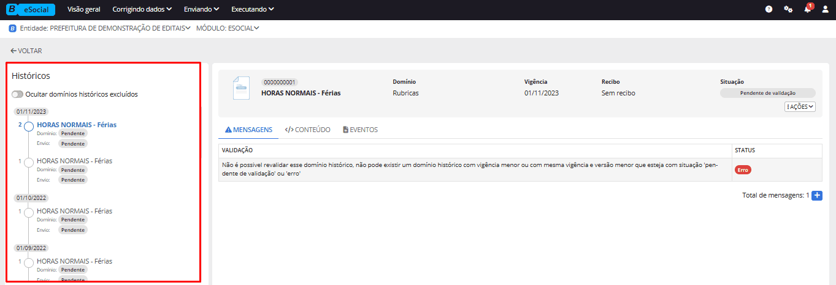836x285 pixels.
Task: Open the Executando menu
Action: pos(253,10)
